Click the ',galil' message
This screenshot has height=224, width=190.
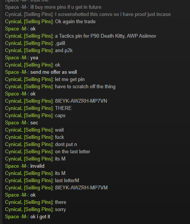[60, 43]
